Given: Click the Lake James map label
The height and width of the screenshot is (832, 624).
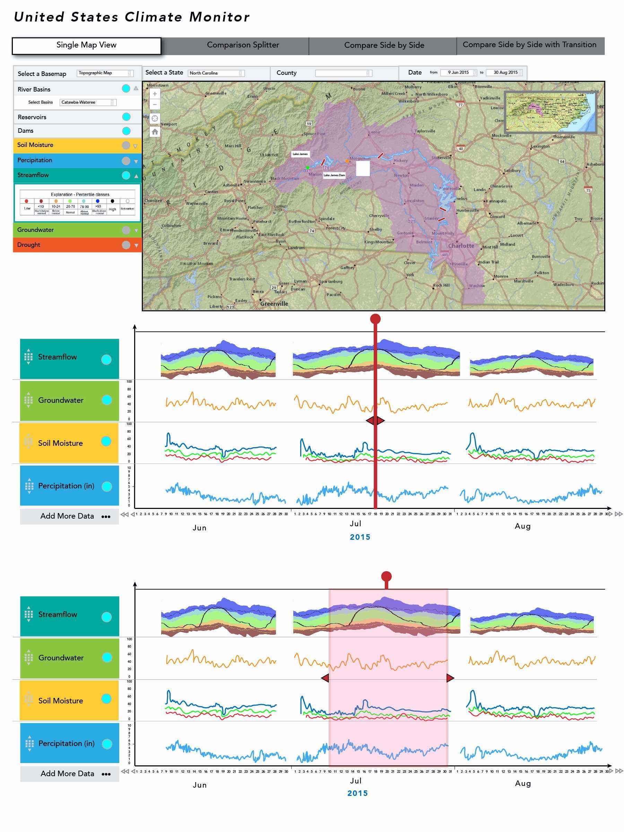Looking at the screenshot, I should 300,154.
